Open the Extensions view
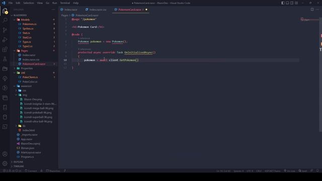322x181 pixels. pyautogui.click(x=5, y=49)
